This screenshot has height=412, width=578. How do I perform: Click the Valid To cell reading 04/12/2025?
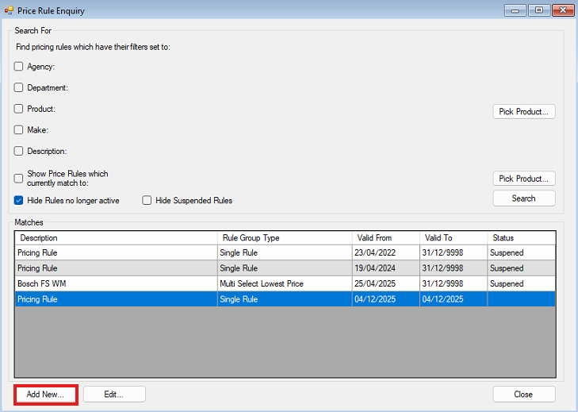coord(454,299)
